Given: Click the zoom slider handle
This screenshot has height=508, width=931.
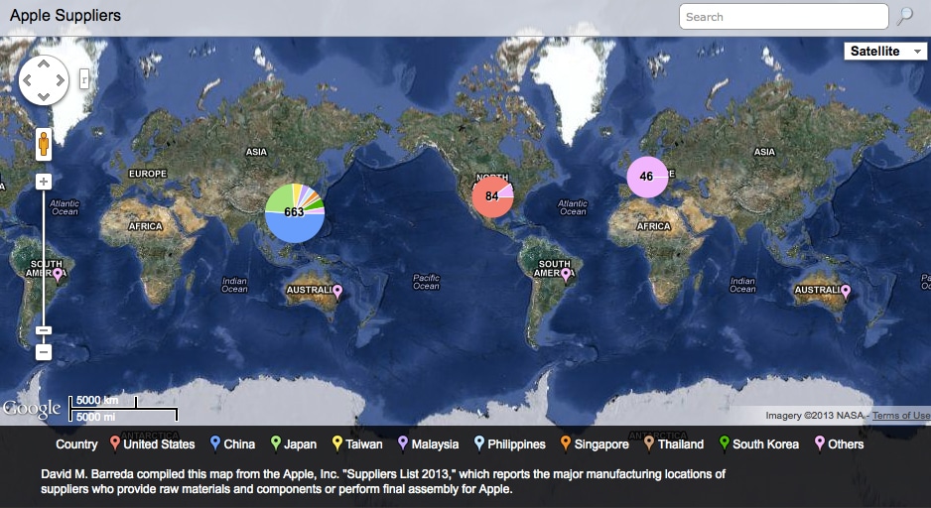Looking at the screenshot, I should (x=44, y=330).
